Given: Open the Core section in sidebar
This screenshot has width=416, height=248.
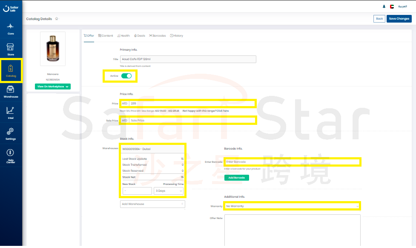Looking at the screenshot, I should click(x=11, y=29).
